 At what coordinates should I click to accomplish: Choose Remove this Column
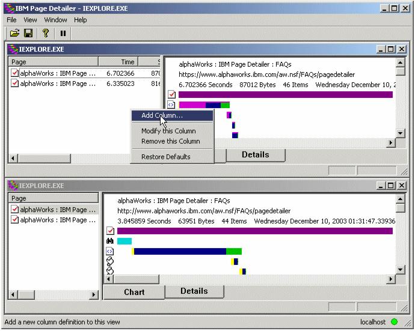(172, 141)
